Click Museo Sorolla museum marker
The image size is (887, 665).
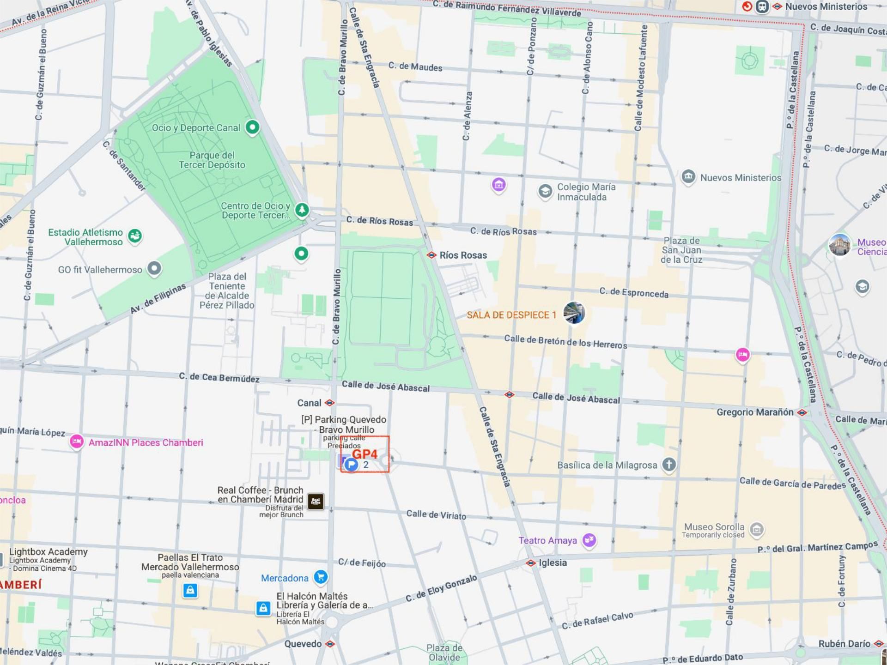(x=757, y=529)
